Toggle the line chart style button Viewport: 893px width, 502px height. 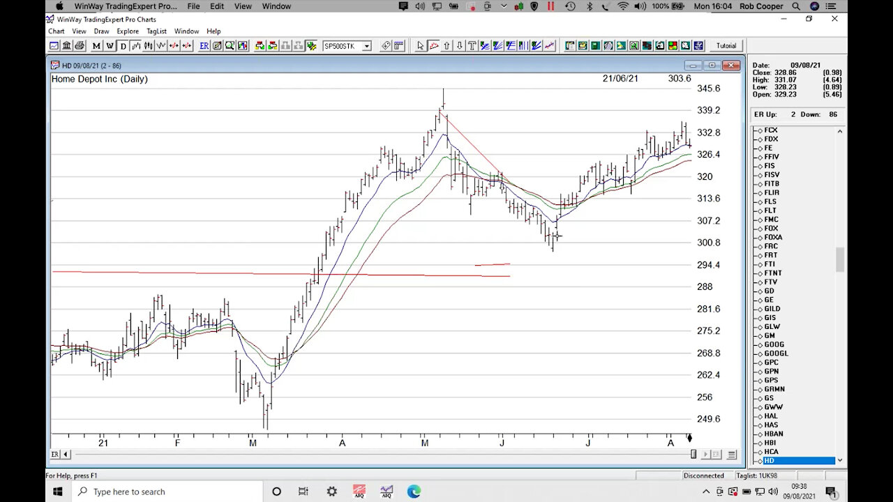coord(161,46)
